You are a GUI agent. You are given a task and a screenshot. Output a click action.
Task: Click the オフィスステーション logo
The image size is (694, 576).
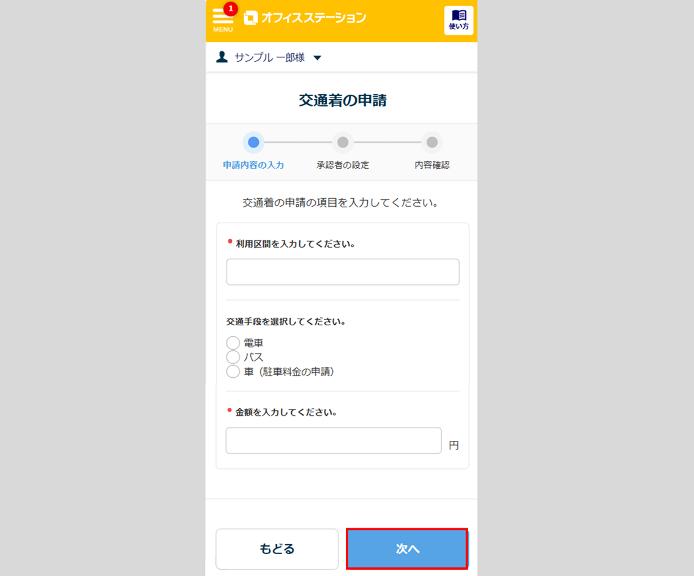click(305, 18)
